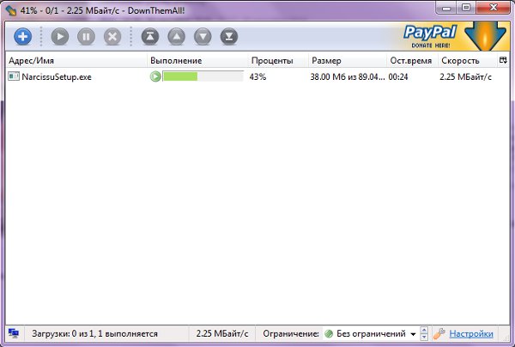Screen dimensions: 515x347
Task: Open the column picker in list header
Action: click(503, 61)
